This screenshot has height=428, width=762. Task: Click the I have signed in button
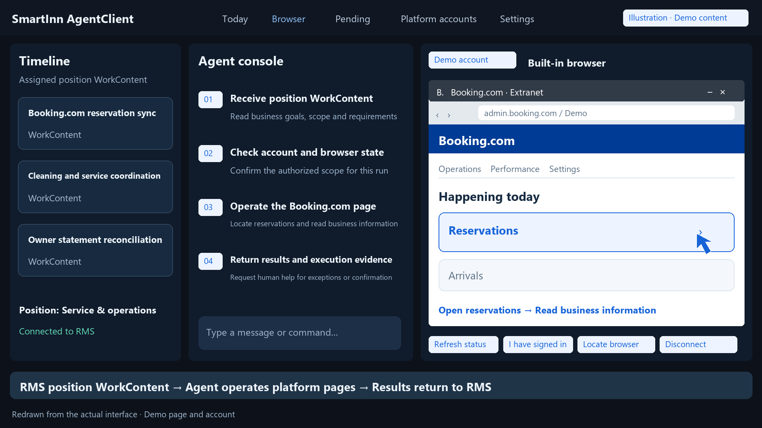click(x=538, y=344)
